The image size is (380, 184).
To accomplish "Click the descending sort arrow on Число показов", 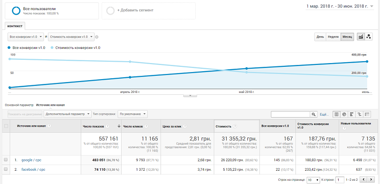I will [119, 126].
